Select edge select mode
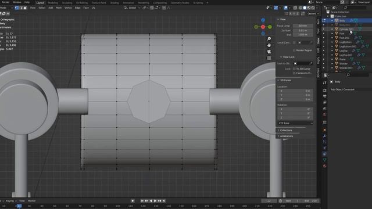The width and height of the screenshot is (372, 209). (x=21, y=8)
